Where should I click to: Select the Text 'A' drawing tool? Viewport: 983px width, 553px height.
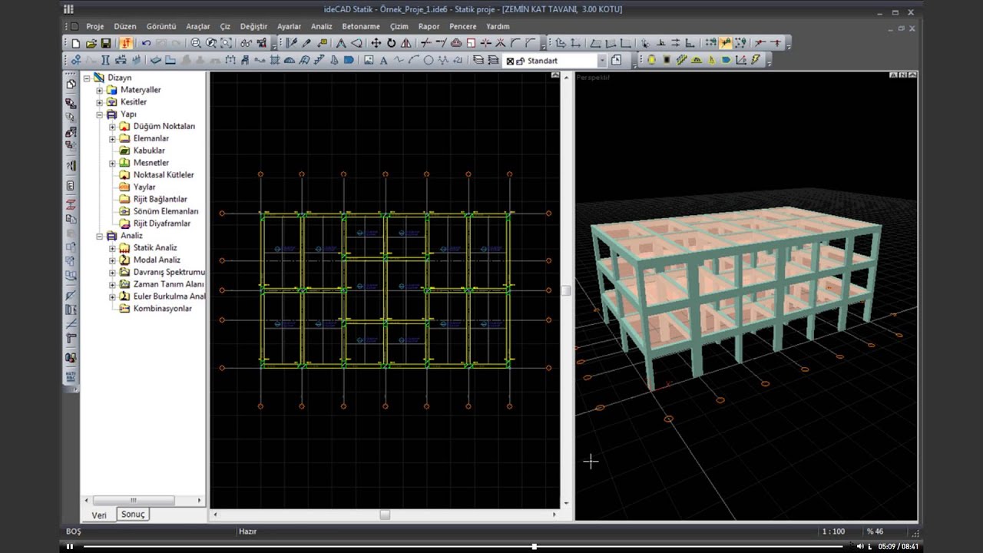[383, 61]
